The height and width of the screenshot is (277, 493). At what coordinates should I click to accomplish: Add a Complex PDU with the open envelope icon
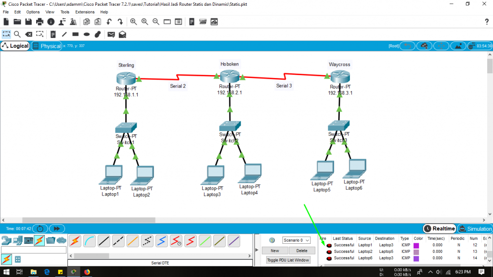(x=122, y=34)
